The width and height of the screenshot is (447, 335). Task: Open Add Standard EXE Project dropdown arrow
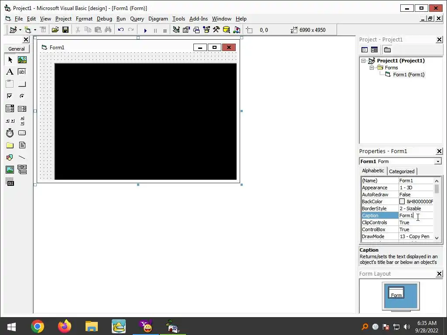click(20, 30)
